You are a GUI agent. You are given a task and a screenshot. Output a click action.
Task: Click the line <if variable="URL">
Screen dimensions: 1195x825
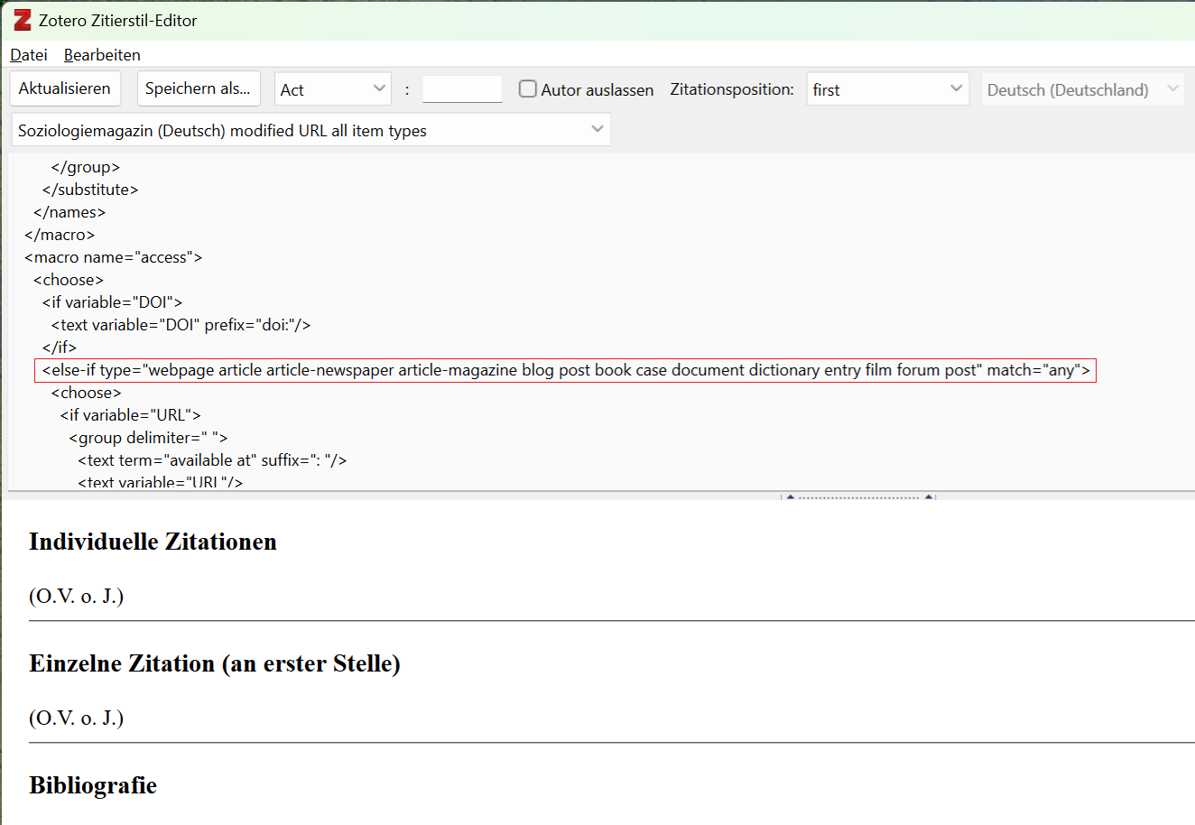[131, 415]
